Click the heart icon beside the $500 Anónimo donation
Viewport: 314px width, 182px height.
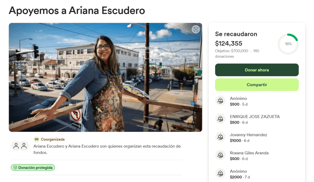(x=220, y=100)
